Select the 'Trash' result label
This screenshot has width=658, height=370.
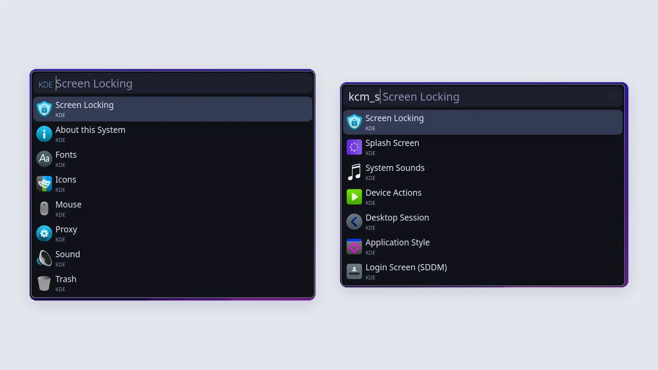(x=66, y=279)
